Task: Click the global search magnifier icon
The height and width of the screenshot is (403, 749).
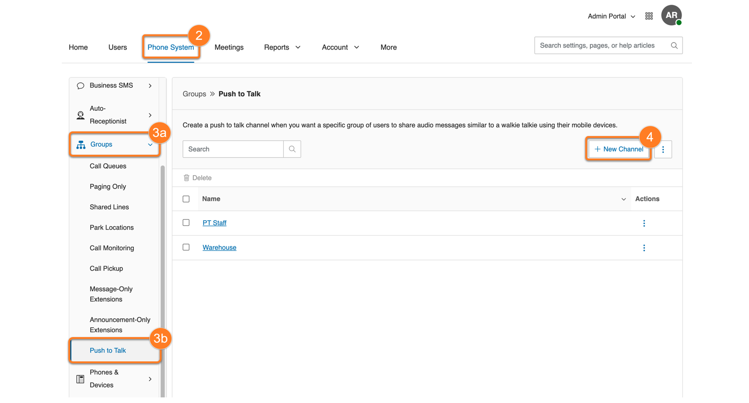Action: [674, 46]
